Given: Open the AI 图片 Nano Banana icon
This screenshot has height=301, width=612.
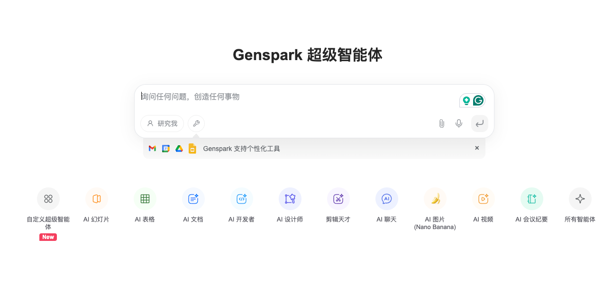Looking at the screenshot, I should [435, 199].
